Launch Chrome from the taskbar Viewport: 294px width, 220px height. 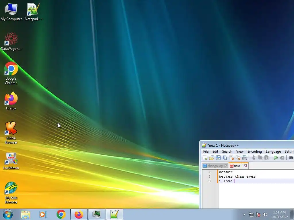(61, 214)
